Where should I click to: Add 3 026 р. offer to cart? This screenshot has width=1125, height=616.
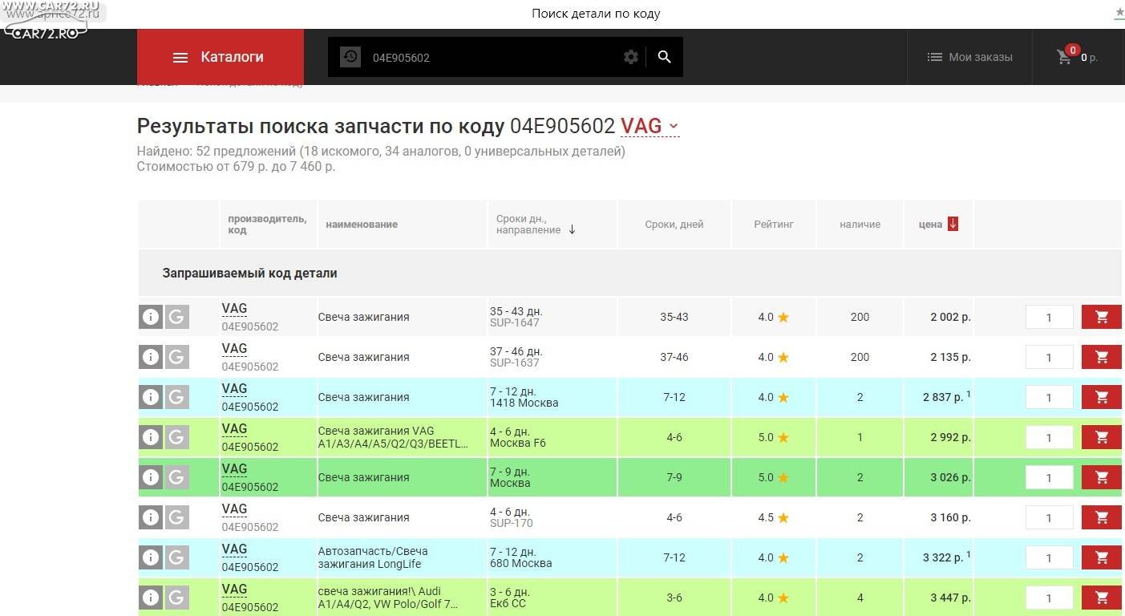[1102, 477]
